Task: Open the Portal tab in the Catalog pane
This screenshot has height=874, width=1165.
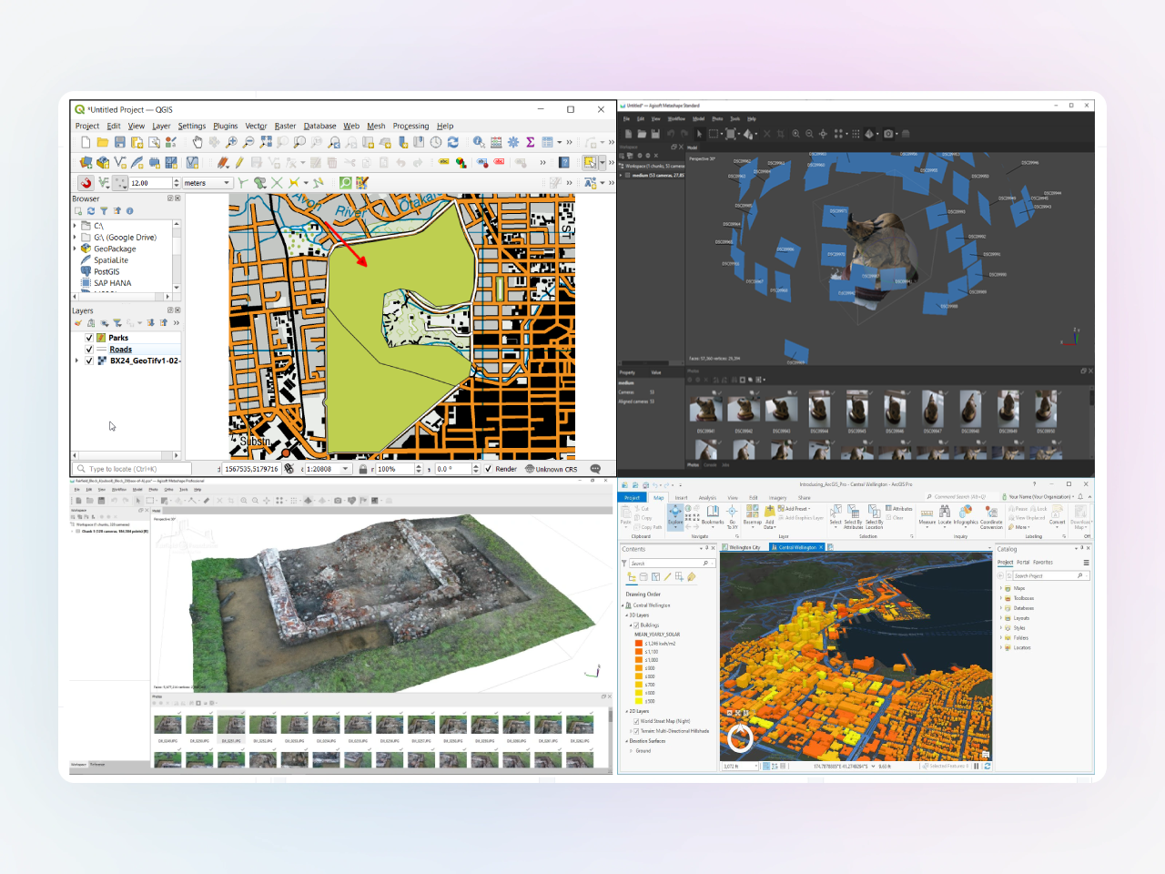Action: tap(1023, 563)
